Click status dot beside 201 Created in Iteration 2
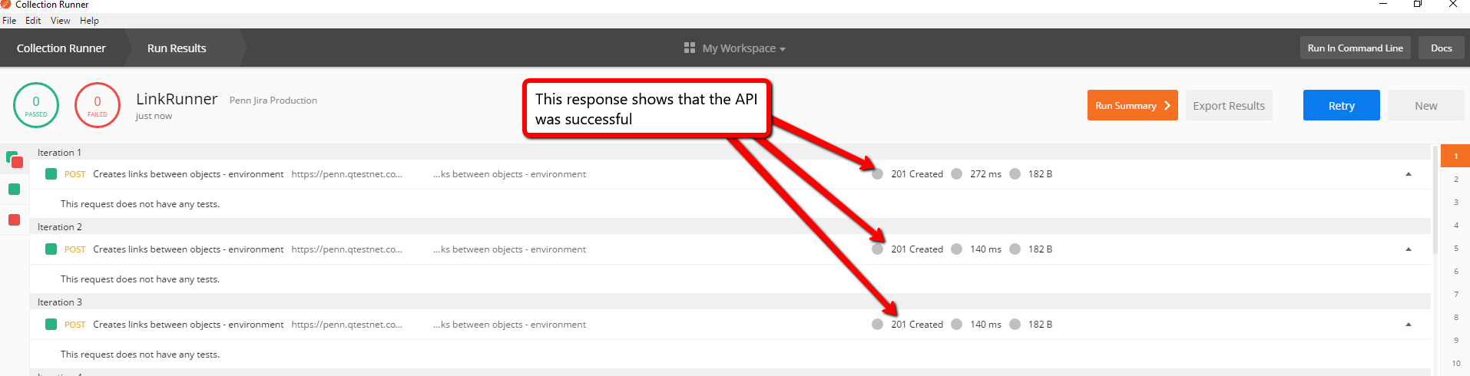This screenshot has height=376, width=1470. [877, 249]
